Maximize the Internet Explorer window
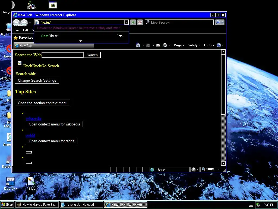 coord(218,15)
